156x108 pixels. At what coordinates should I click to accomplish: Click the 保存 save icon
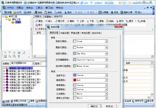tap(25, 12)
